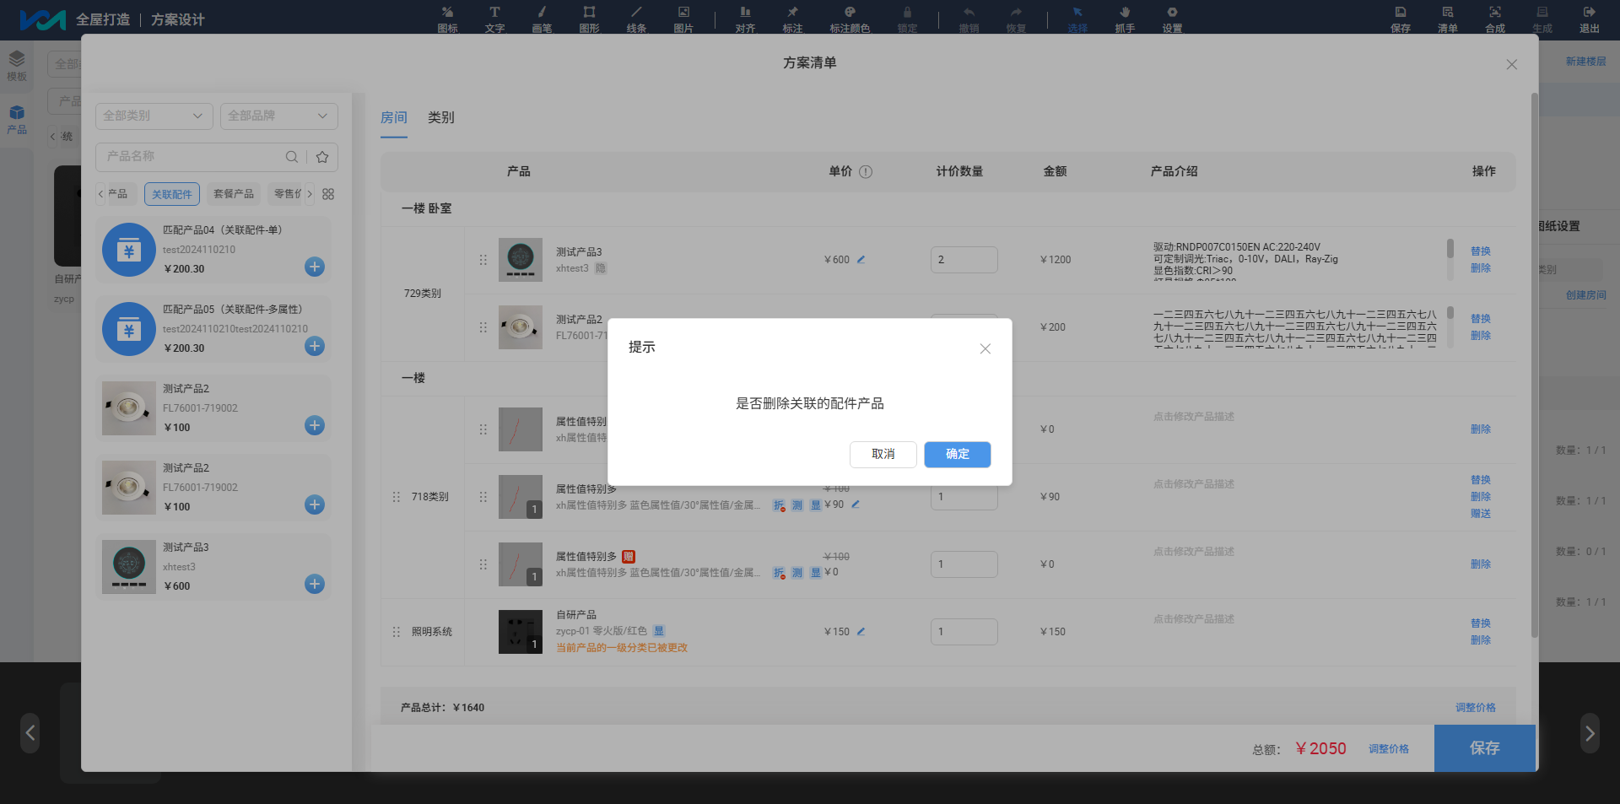Edit the ¥150 unit price for 自研产品
Image resolution: width=1620 pixels, height=804 pixels.
[x=861, y=632]
